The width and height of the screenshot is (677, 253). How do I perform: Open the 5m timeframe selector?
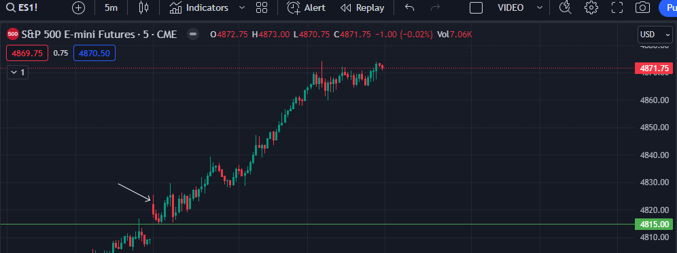click(111, 7)
